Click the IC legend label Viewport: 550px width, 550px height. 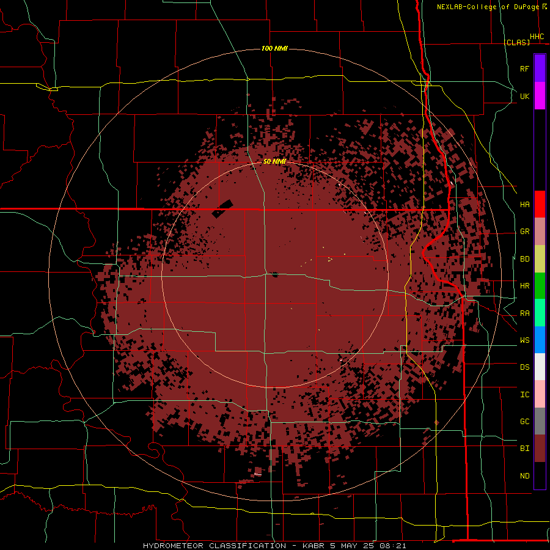[524, 395]
